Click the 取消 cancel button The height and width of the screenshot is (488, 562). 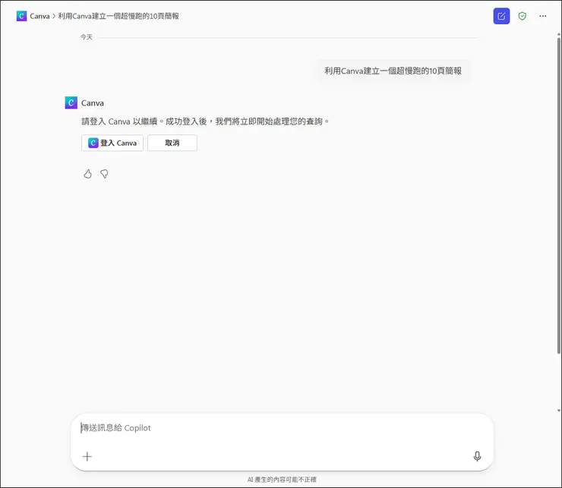pyautogui.click(x=172, y=143)
